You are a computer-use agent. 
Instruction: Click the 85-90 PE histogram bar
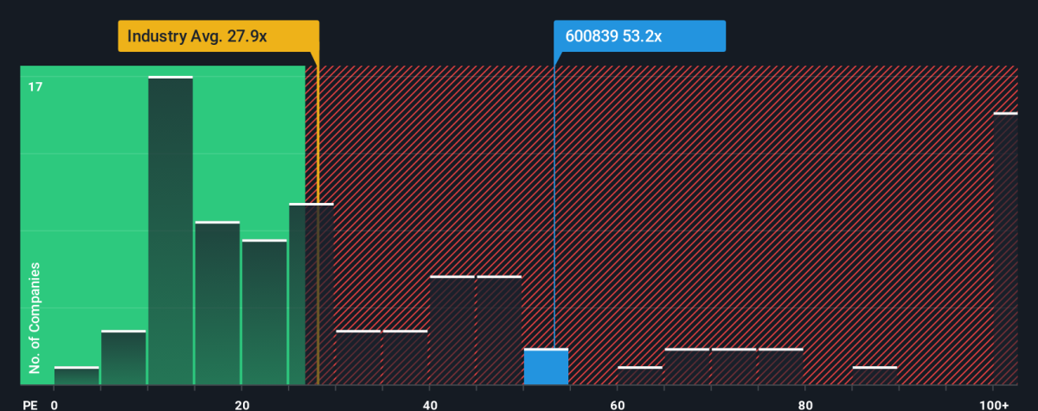click(x=875, y=376)
